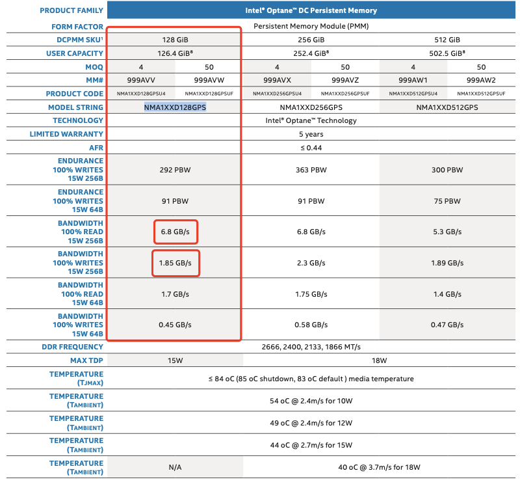Image resolution: width=520 pixels, height=486 pixels.
Task: Select the 1.85 GB/s write bandwidth value
Action: (175, 263)
